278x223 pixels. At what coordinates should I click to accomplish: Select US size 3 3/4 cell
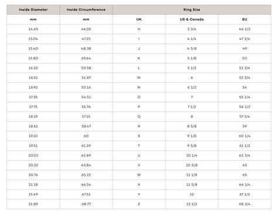point(192,29)
